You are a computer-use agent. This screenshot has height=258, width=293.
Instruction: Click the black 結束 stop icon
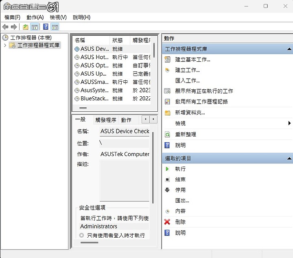167,180
